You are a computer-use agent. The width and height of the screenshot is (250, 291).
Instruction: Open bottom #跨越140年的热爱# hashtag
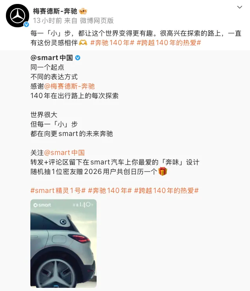click(x=166, y=191)
